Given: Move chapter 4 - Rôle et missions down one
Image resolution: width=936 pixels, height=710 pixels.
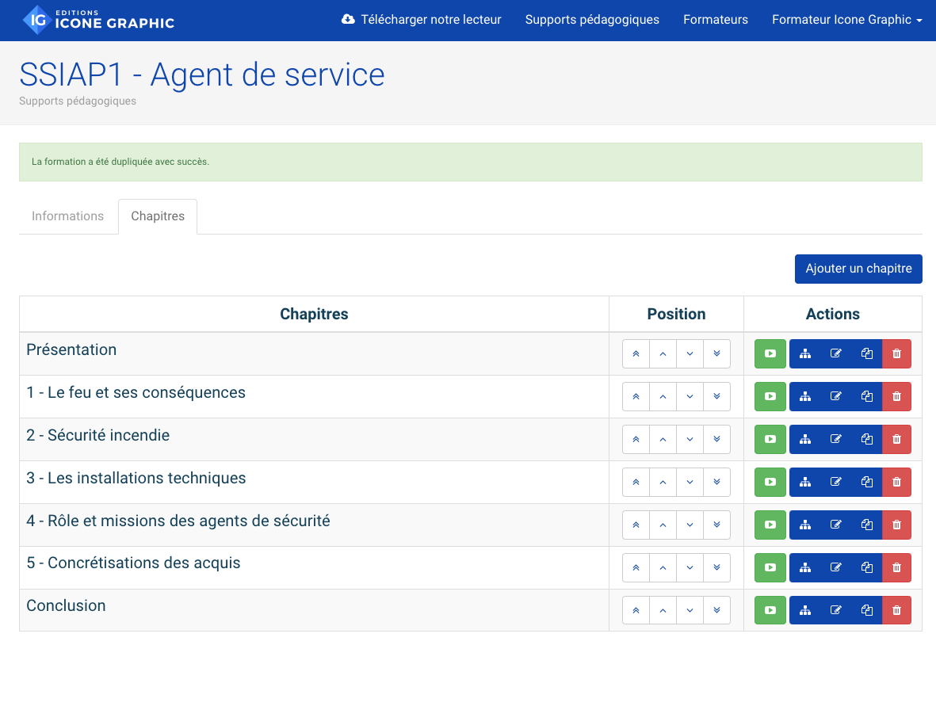Looking at the screenshot, I should [x=690, y=525].
